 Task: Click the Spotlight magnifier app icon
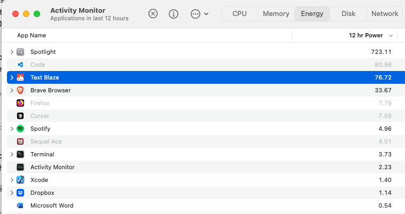20,52
